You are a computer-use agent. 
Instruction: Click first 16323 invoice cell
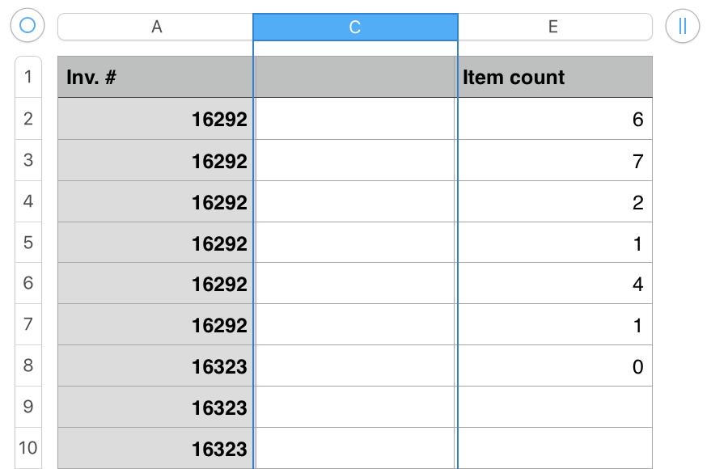tap(155, 366)
